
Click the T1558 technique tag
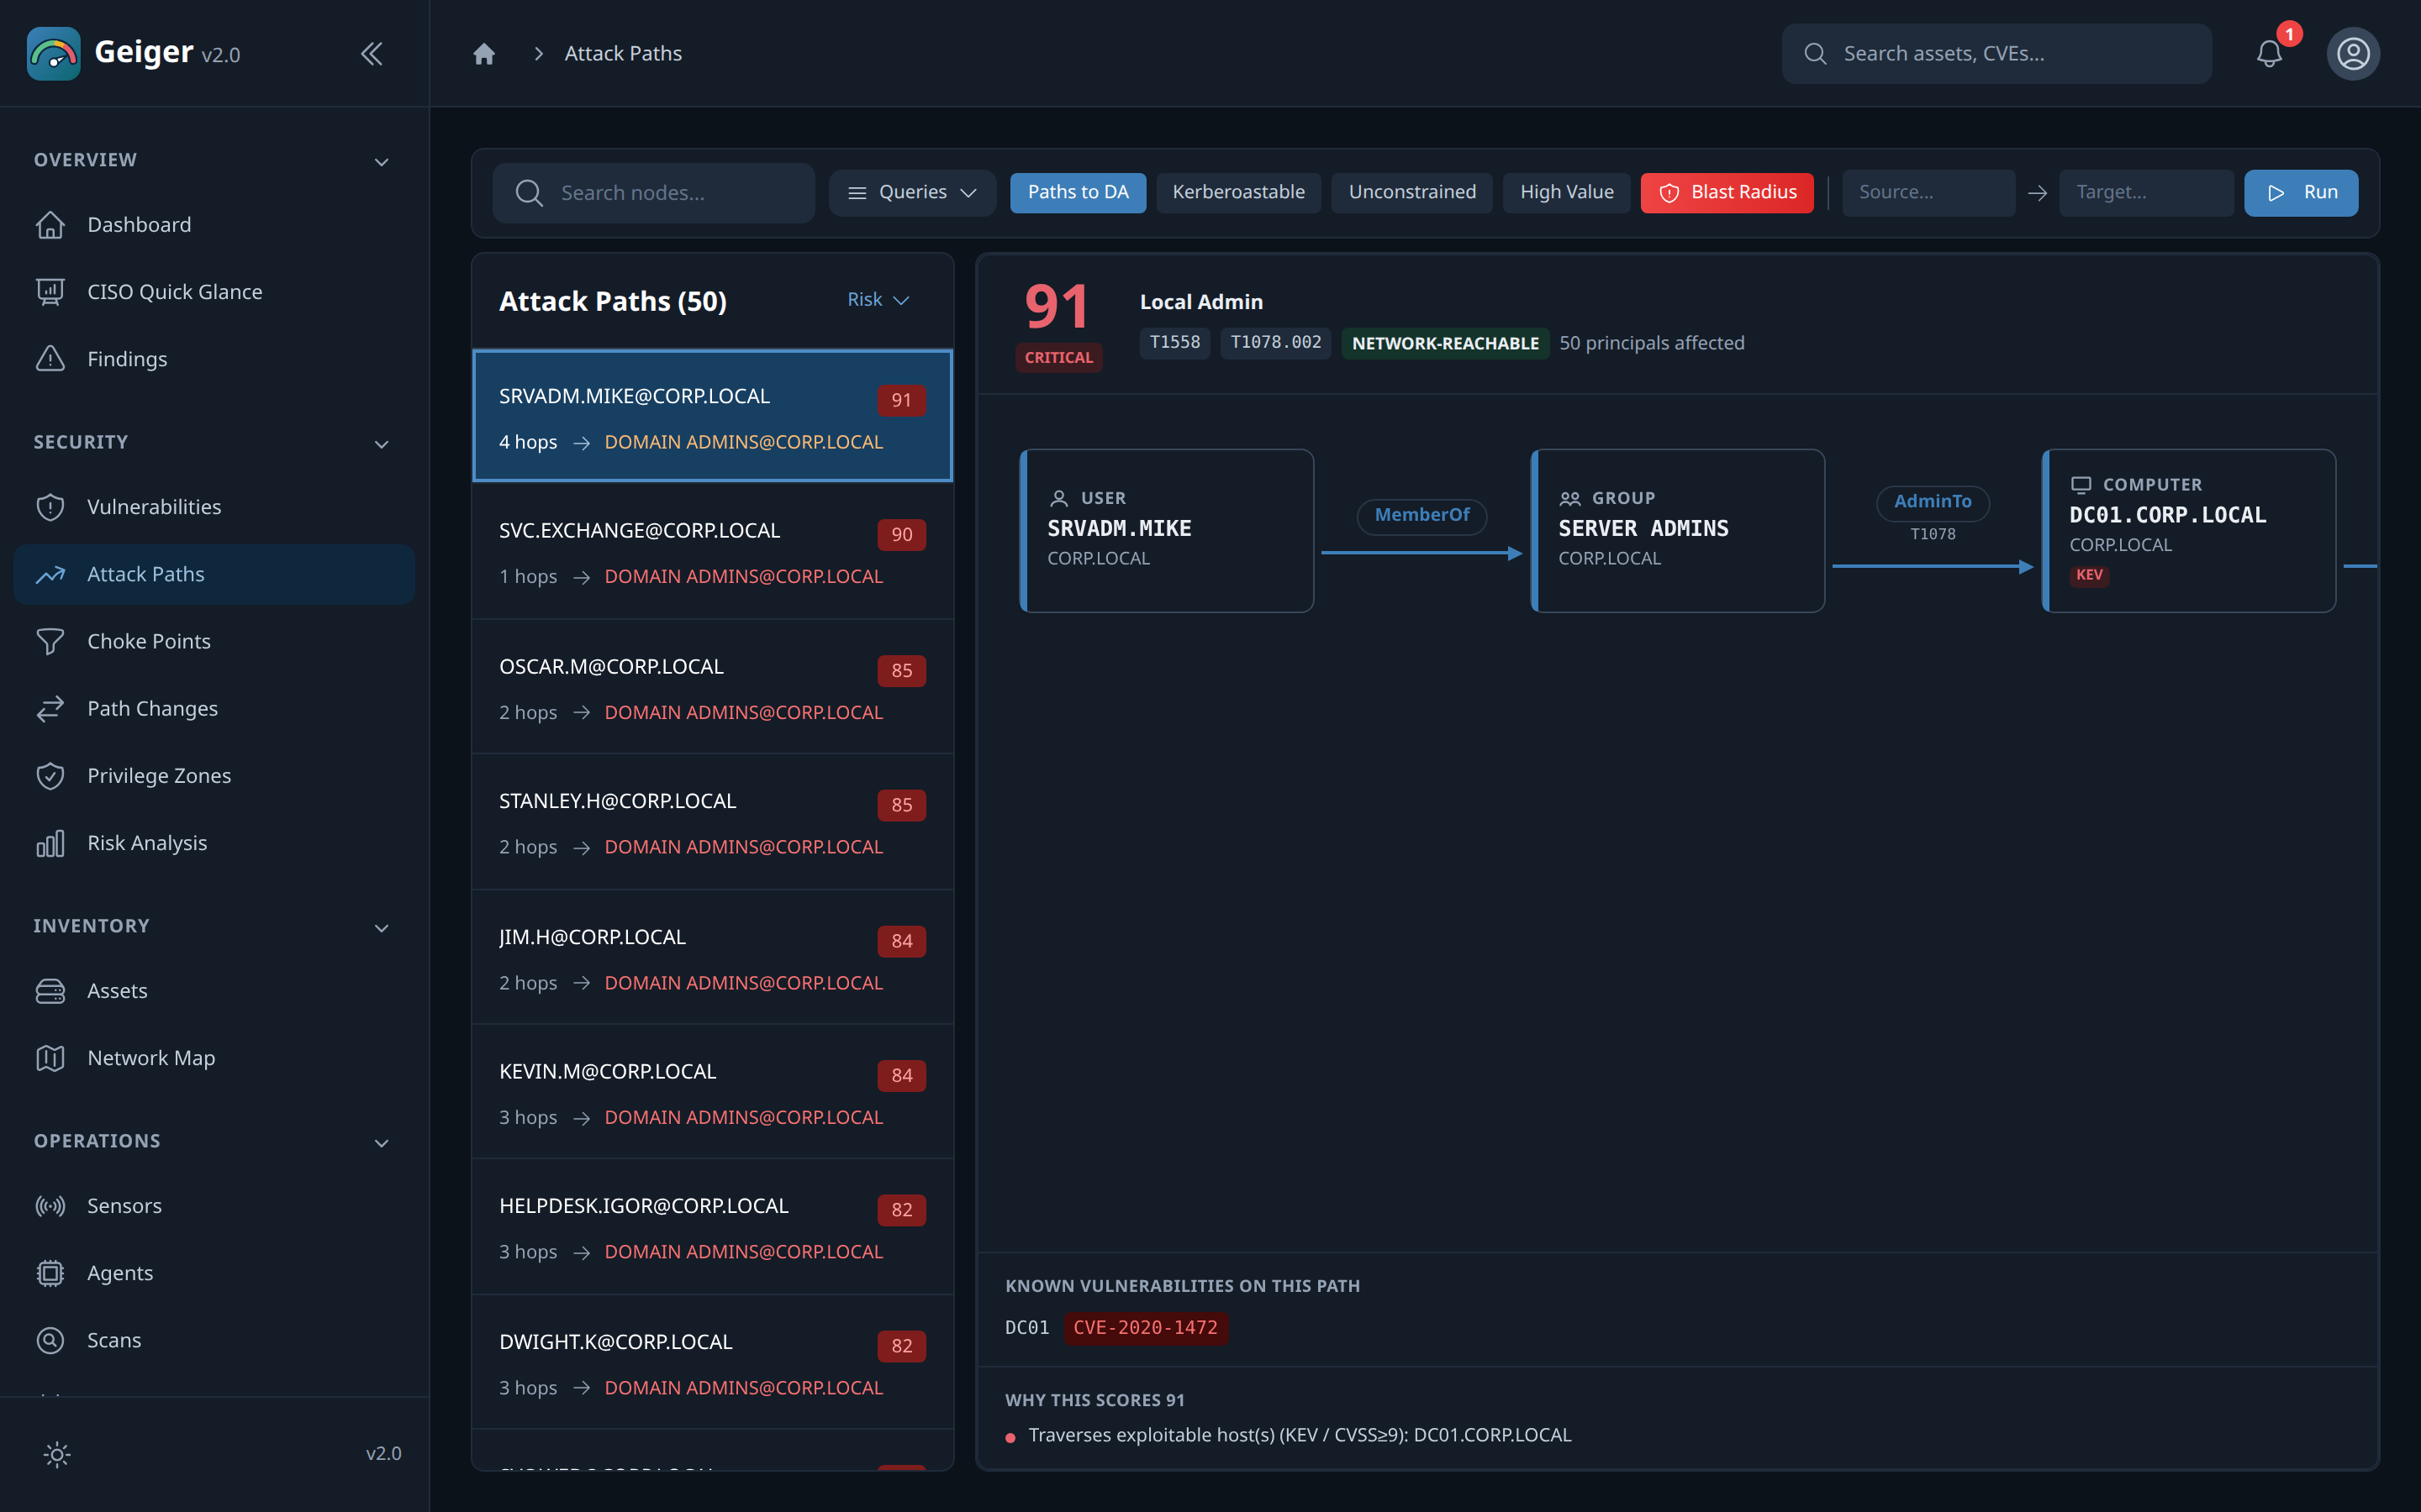click(1174, 343)
